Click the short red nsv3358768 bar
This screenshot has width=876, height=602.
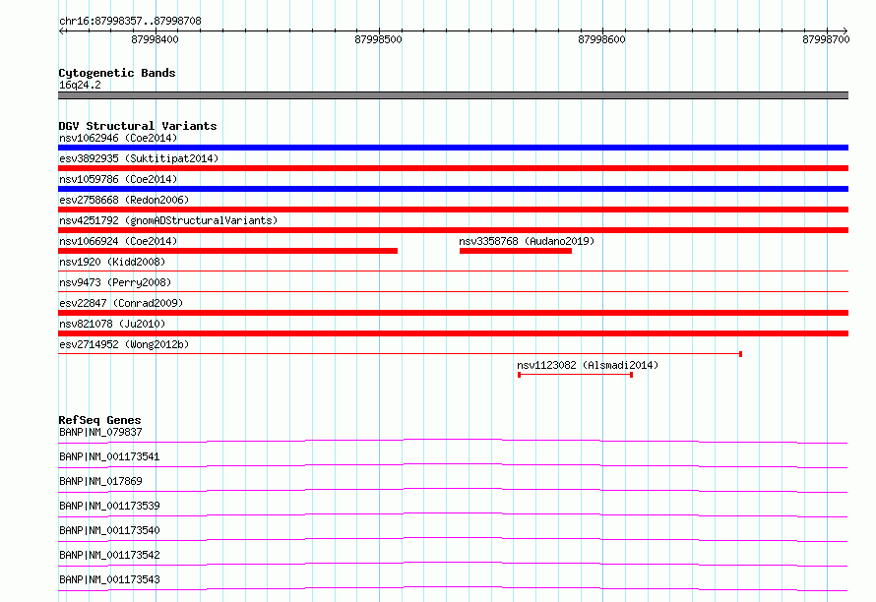(x=516, y=251)
